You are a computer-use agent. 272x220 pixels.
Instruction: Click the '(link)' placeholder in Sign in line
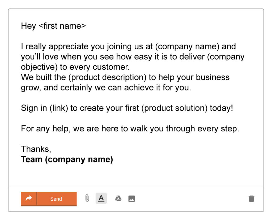pyautogui.click(x=59, y=108)
